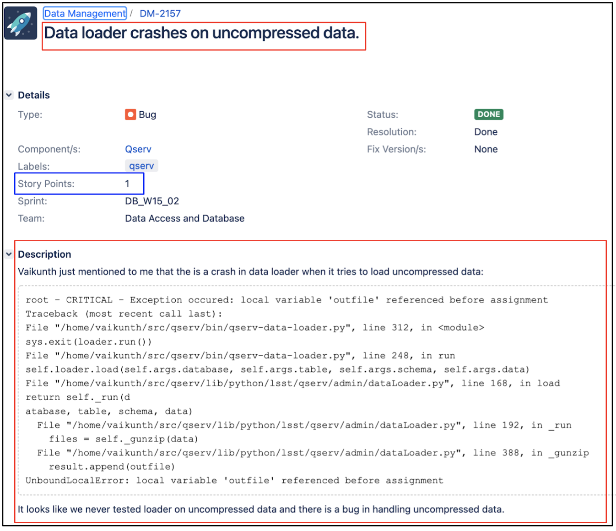Click the traceback line mentioning 'line 248, in run'
This screenshot has width=616, height=531.
(240, 356)
